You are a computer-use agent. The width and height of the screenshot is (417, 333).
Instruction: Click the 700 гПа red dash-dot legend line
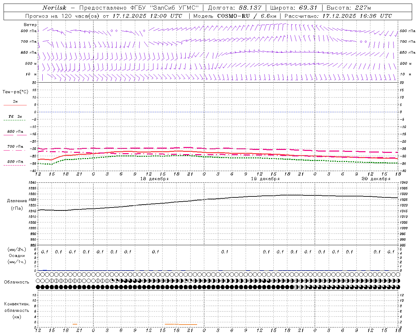coord(14,151)
